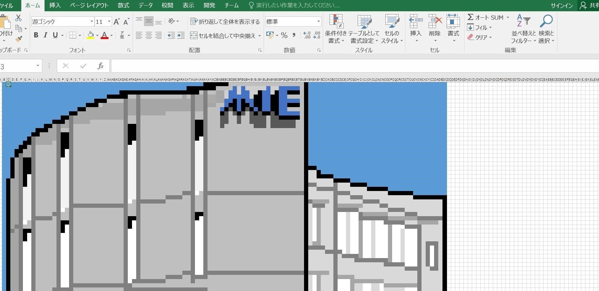The width and height of the screenshot is (599, 291).
Task: Open オート SUM dropdown arrow
Action: tap(508, 18)
